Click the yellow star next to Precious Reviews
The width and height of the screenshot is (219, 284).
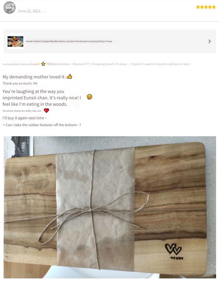[43, 64]
